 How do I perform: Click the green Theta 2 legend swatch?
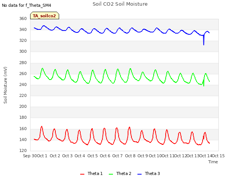[x=111, y=174]
